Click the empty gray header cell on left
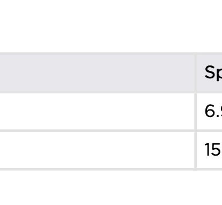The width and height of the screenshot is (222, 205). [x=97, y=72]
